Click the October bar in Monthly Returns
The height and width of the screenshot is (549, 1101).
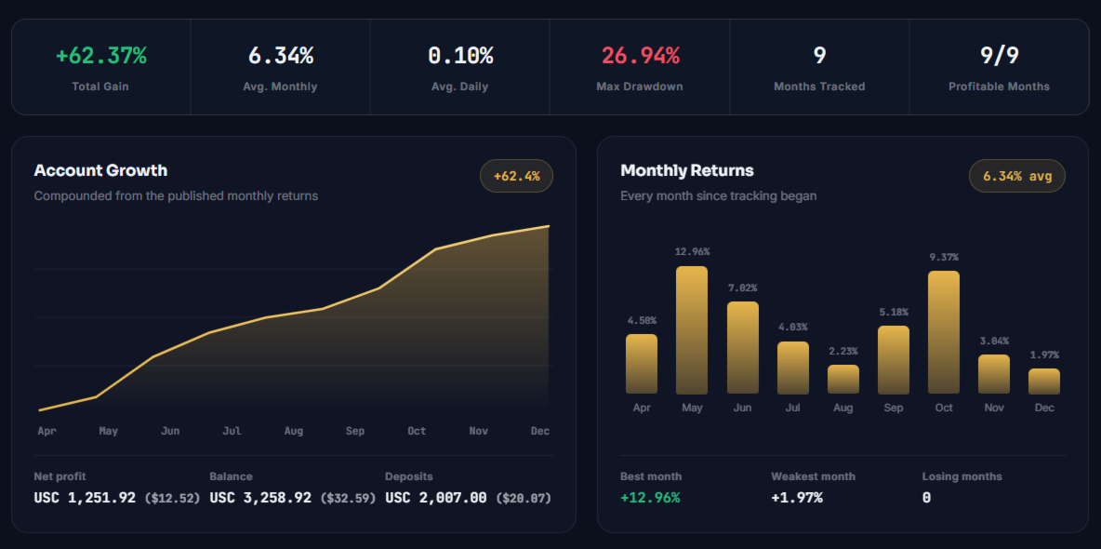pyautogui.click(x=944, y=332)
